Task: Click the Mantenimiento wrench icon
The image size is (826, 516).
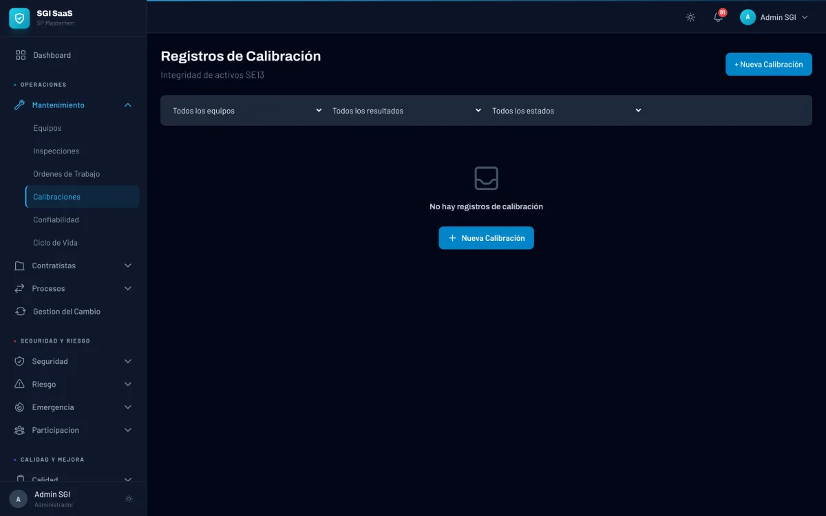Action: [19, 105]
